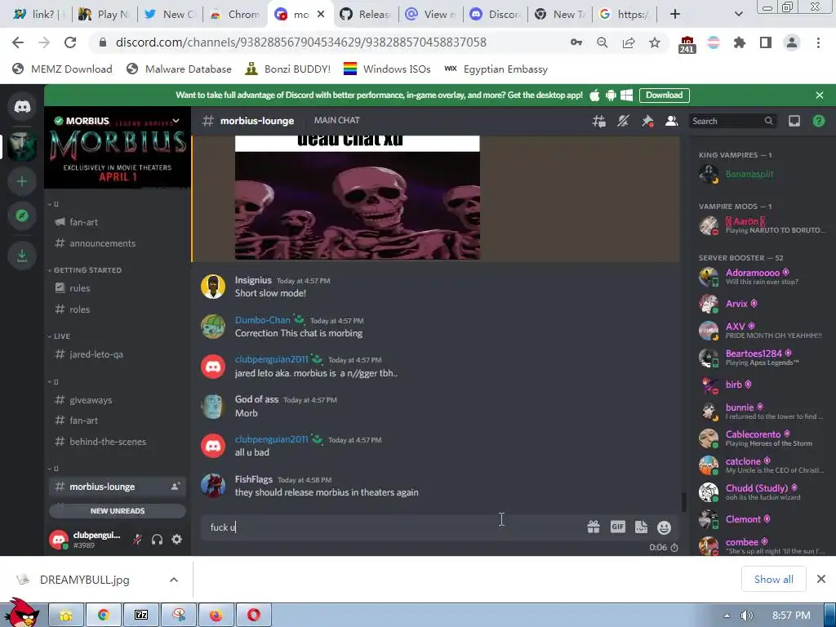The width and height of the screenshot is (836, 627).
Task: Reload the page
Action: coord(70,42)
